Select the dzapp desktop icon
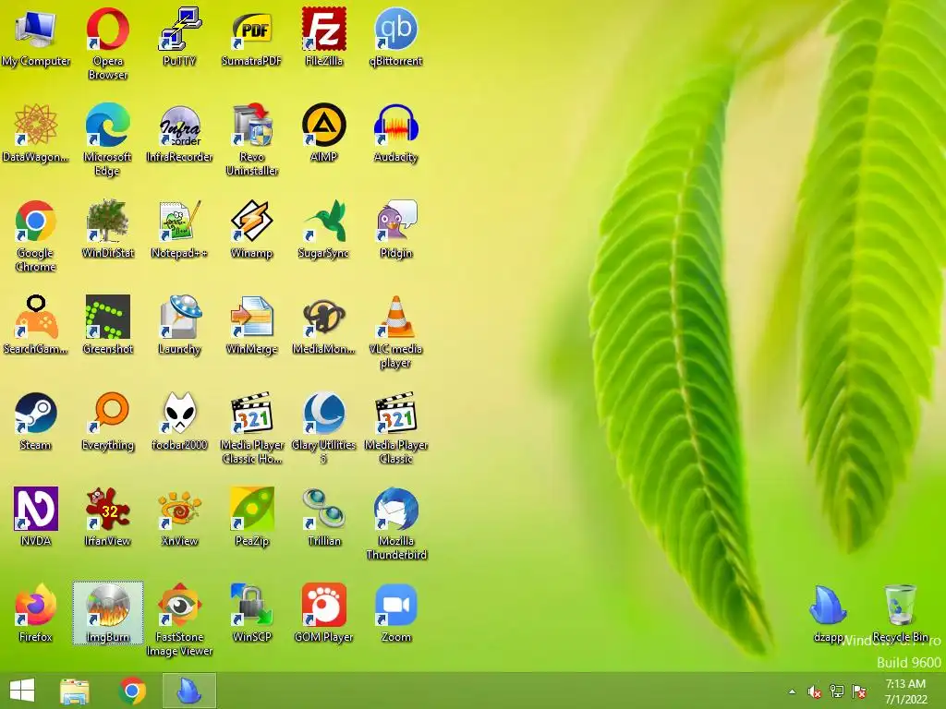The height and width of the screenshot is (709, 946). [829, 613]
